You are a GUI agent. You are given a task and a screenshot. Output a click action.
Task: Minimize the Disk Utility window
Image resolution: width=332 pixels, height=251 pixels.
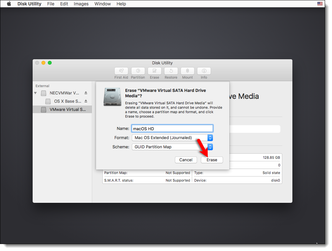coord(43,63)
